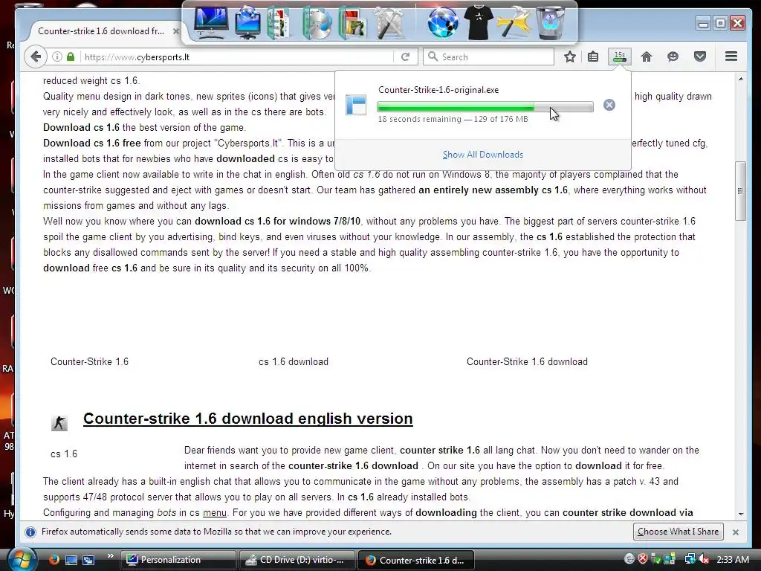
Task: Open the music disc folder icon in dock
Action: (x=317, y=23)
